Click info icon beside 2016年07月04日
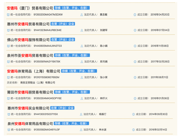 (x=135, y=30)
